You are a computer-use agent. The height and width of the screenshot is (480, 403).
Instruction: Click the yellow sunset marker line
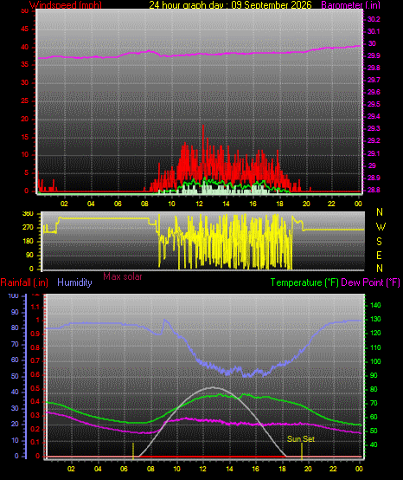[x=302, y=451]
